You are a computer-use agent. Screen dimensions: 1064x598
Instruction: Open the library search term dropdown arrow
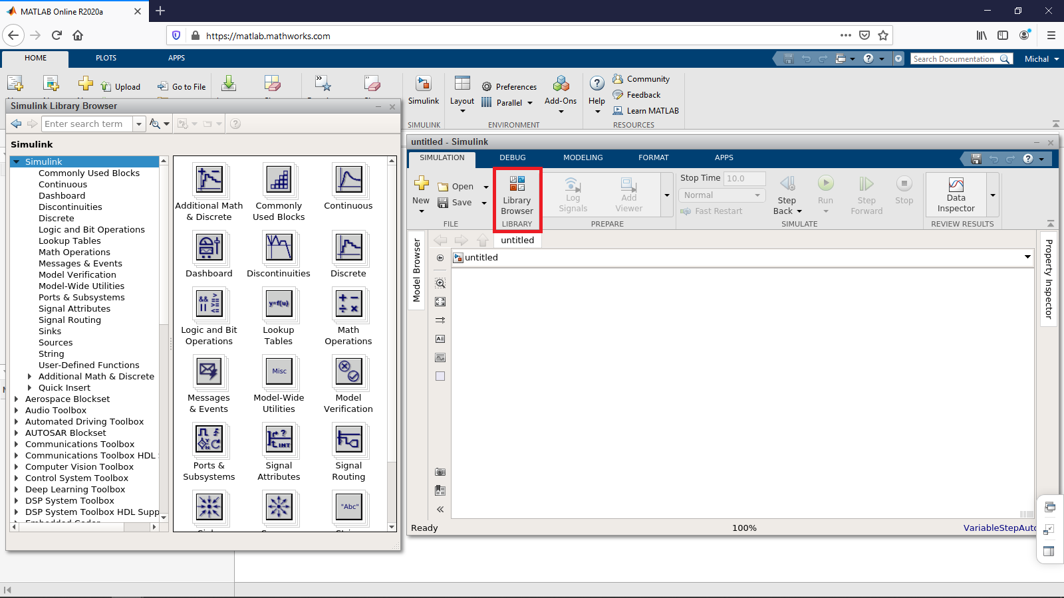click(x=139, y=124)
